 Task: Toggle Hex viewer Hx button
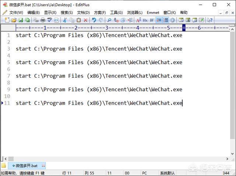click(145, 20)
